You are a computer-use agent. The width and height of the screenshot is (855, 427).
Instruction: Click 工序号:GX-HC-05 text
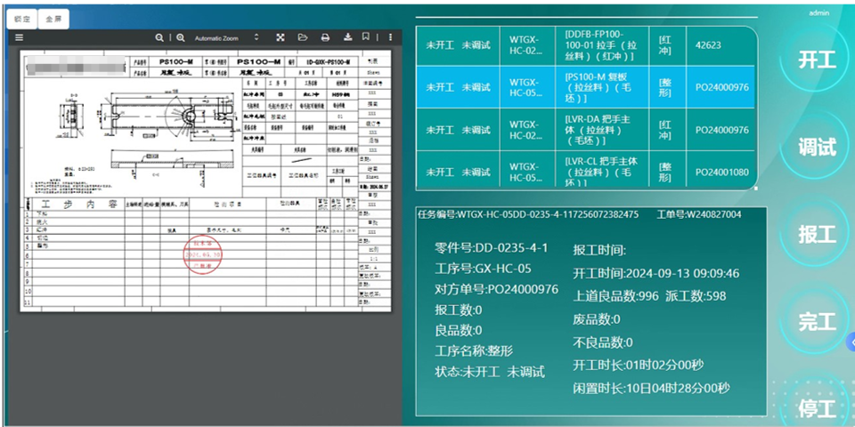click(483, 269)
